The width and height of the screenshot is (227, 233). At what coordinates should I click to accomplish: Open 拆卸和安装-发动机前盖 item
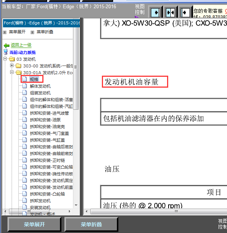[x=51, y=187]
